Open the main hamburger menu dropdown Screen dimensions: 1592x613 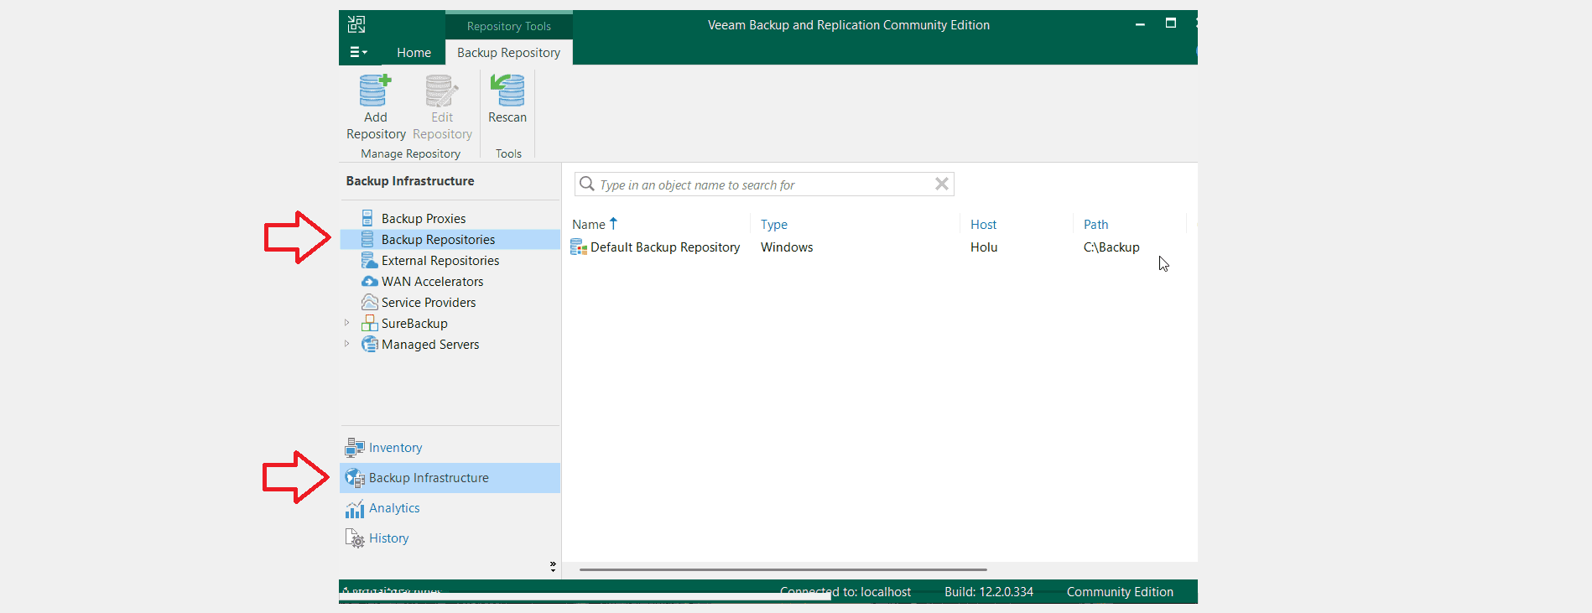click(x=358, y=52)
